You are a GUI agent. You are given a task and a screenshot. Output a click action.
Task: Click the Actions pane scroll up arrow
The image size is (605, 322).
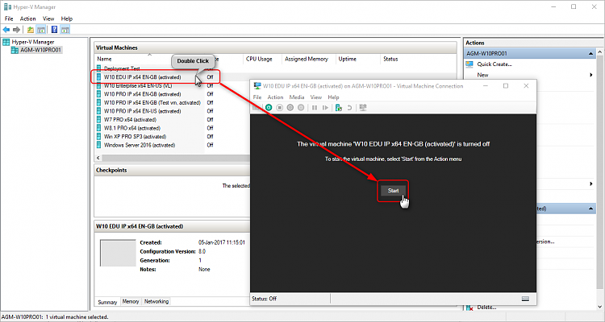pos(601,52)
